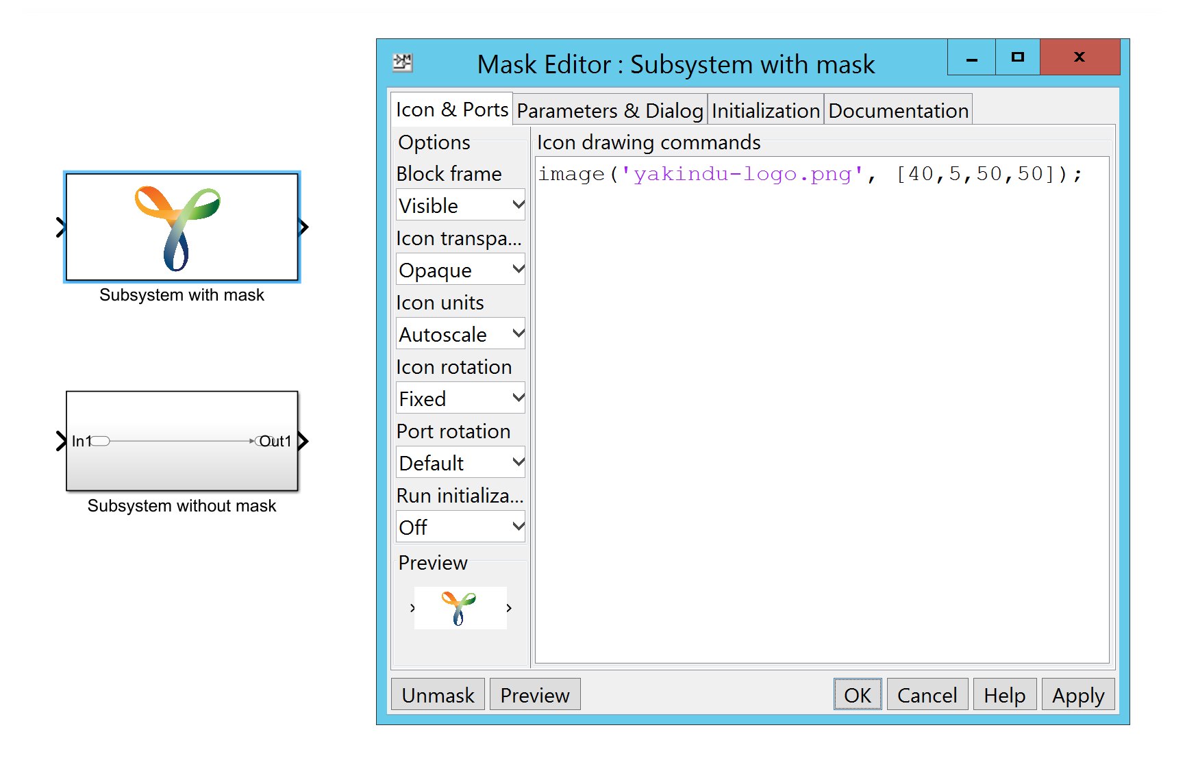Open the Icon rotation Fixed dropdown
This screenshot has height=771, width=1185.
(x=460, y=398)
